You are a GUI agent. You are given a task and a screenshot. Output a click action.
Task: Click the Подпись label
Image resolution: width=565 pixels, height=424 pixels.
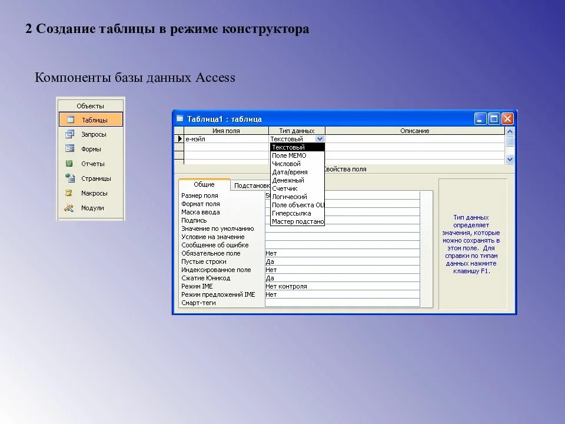(x=194, y=220)
